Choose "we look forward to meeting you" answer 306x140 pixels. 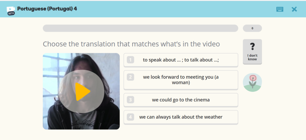pos(181,80)
